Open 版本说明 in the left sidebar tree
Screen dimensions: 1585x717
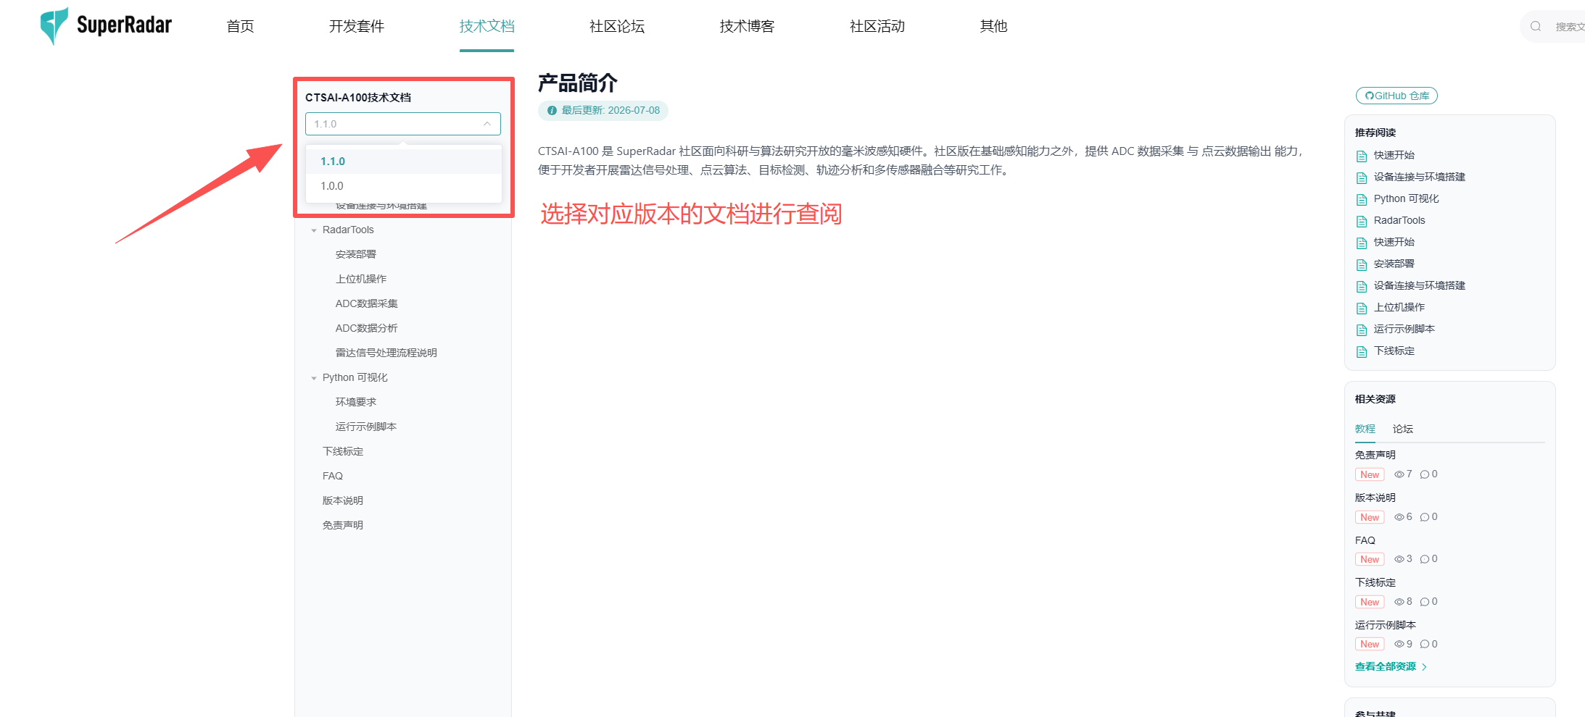click(x=343, y=500)
